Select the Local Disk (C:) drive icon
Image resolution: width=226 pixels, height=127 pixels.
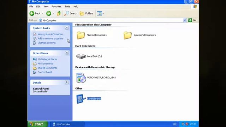(x=81, y=56)
